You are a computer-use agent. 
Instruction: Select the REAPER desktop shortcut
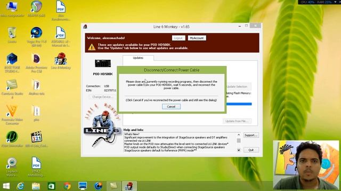(x=36, y=9)
